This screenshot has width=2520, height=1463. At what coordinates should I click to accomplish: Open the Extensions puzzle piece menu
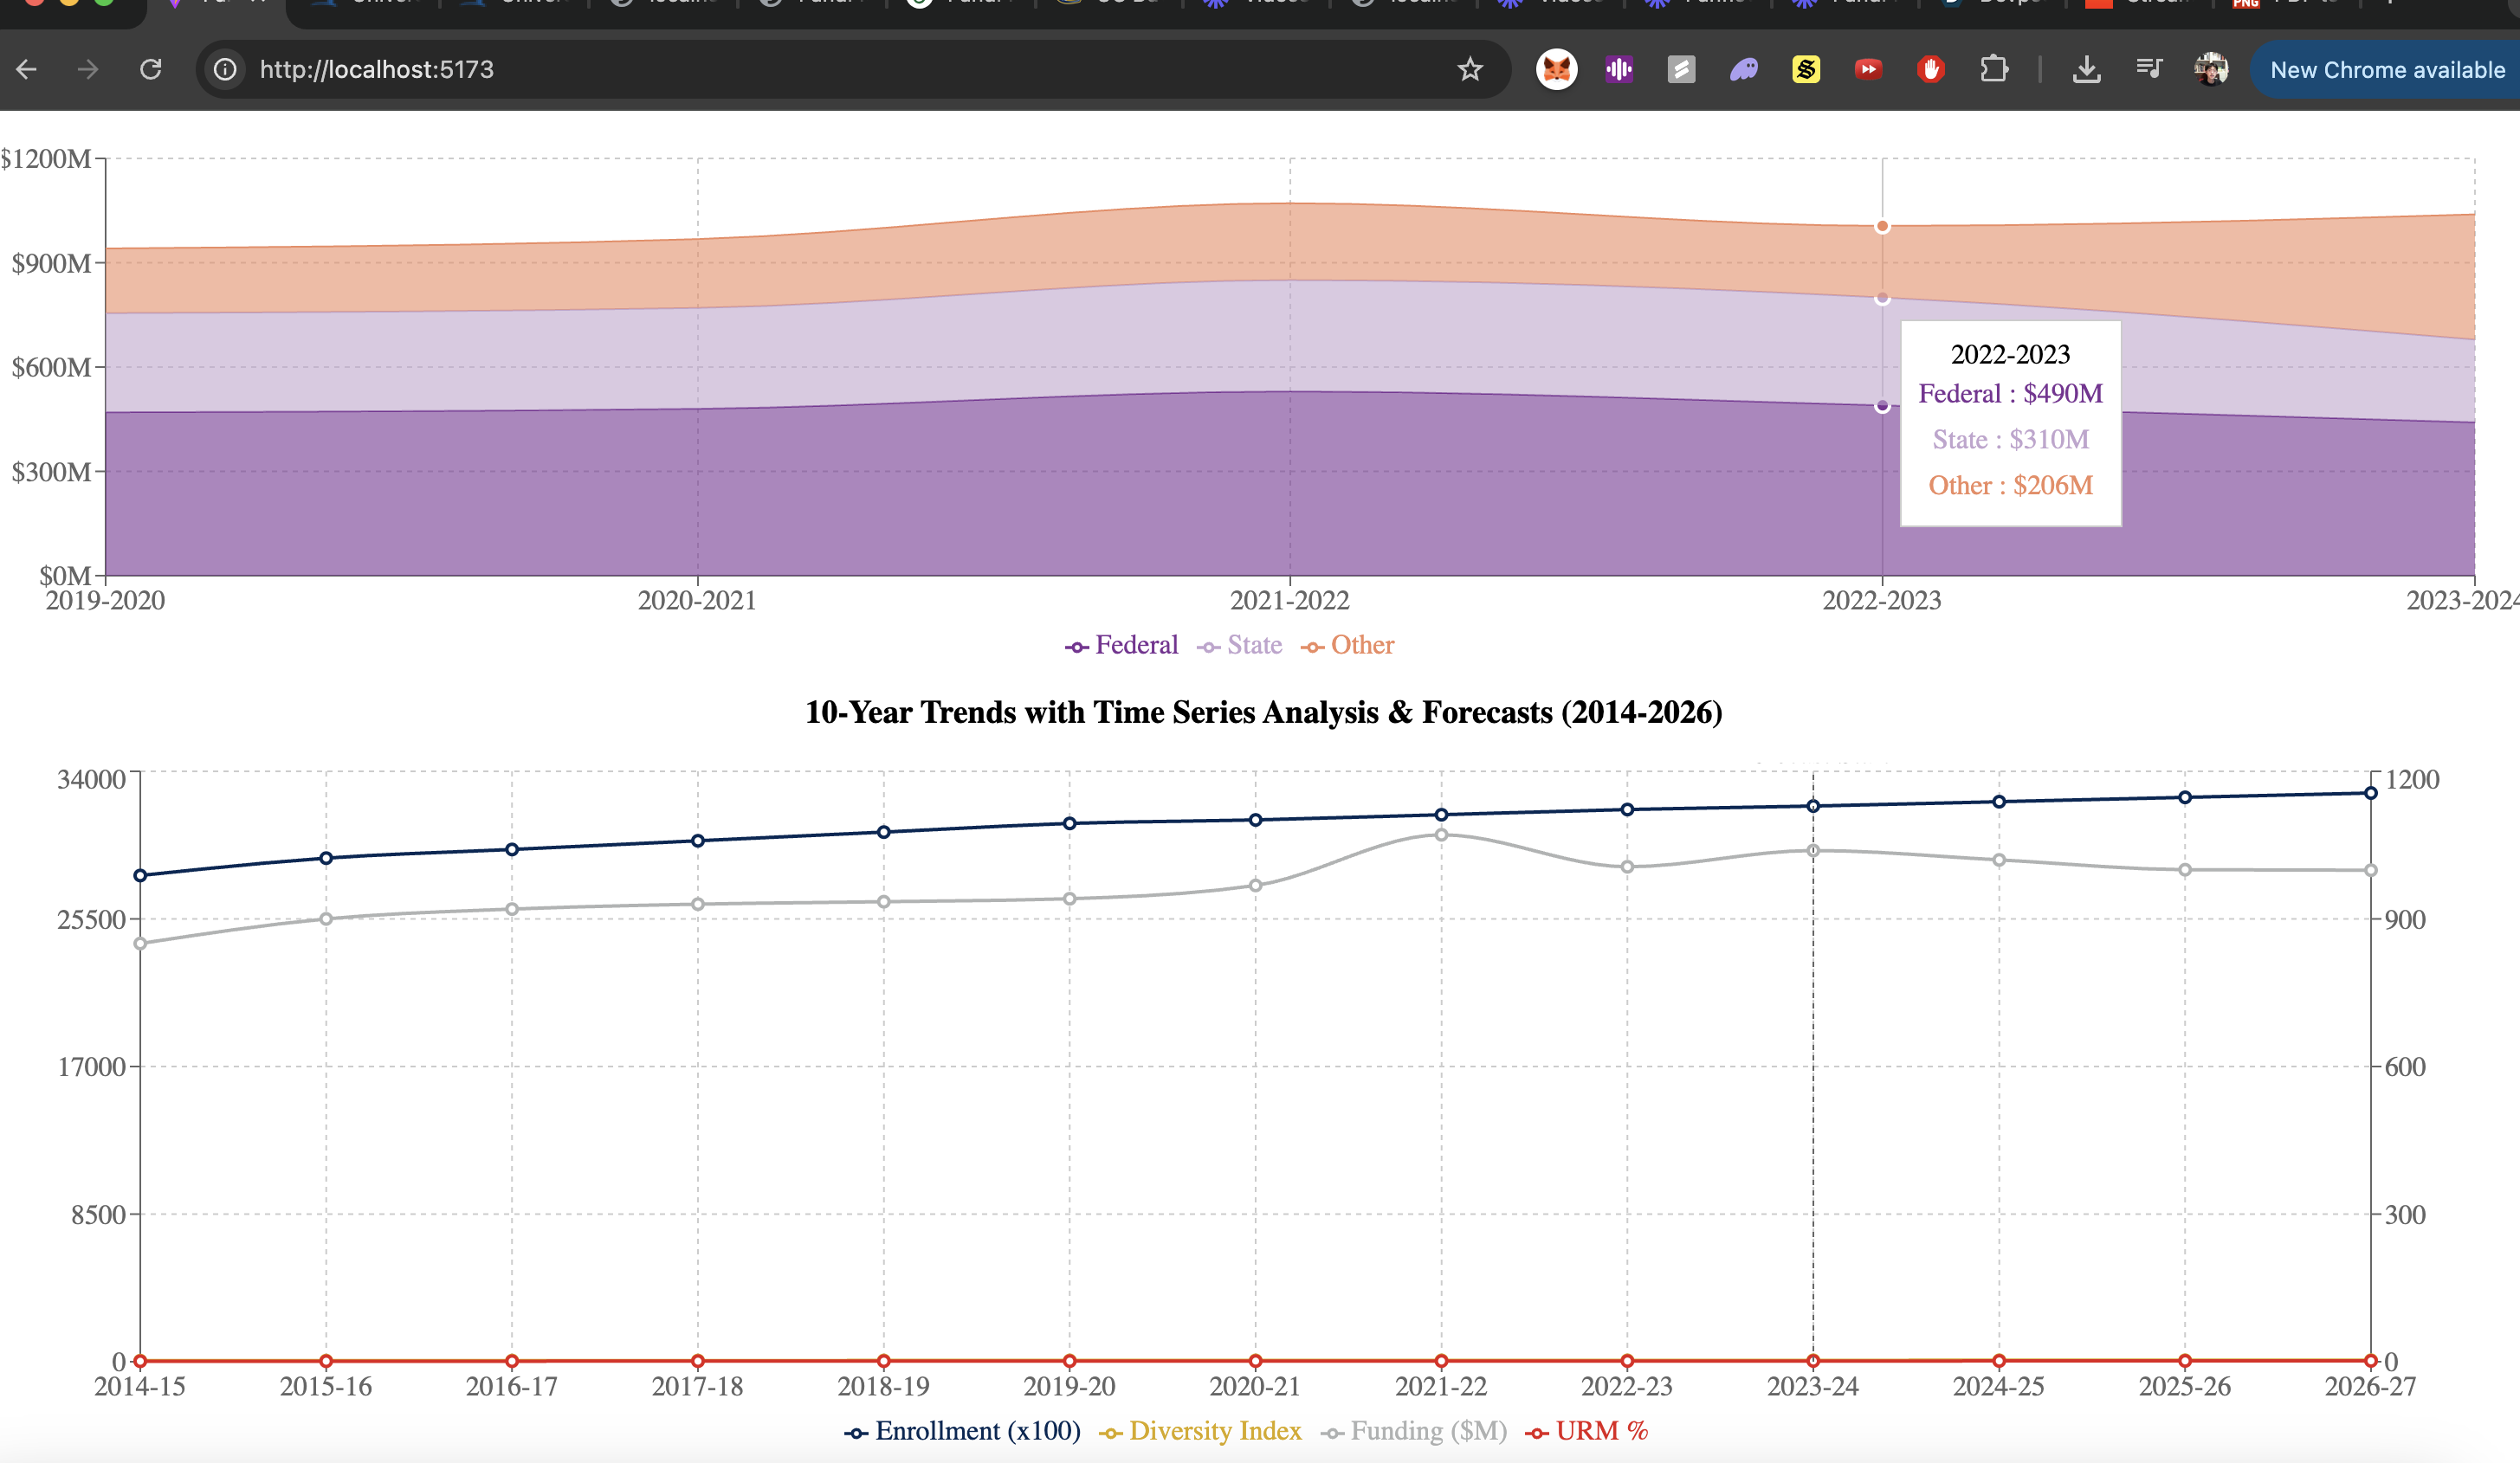point(1994,69)
